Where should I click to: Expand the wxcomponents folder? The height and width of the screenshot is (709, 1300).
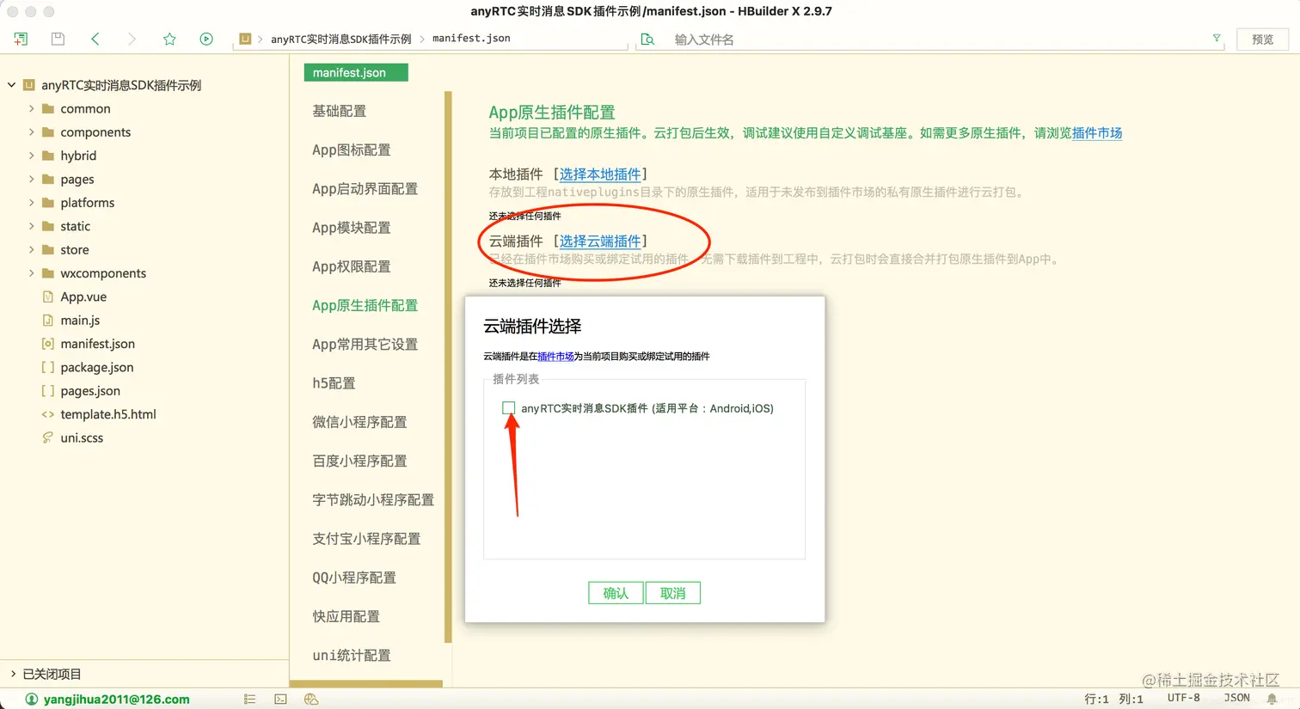[32, 273]
